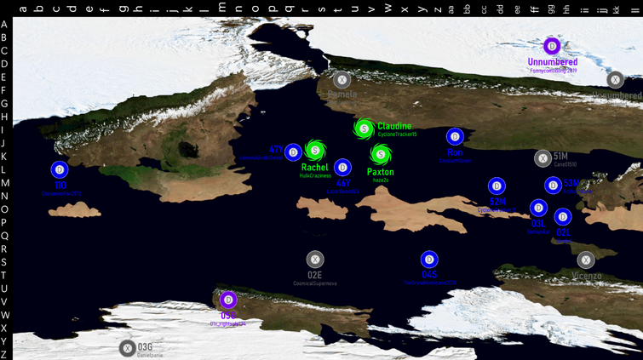This screenshot has width=643, height=360.
Task: Select the gray Unnumbered X marker
Action: click(615, 80)
